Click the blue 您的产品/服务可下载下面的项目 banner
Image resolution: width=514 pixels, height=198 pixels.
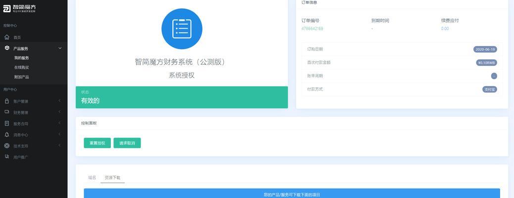[292, 194]
